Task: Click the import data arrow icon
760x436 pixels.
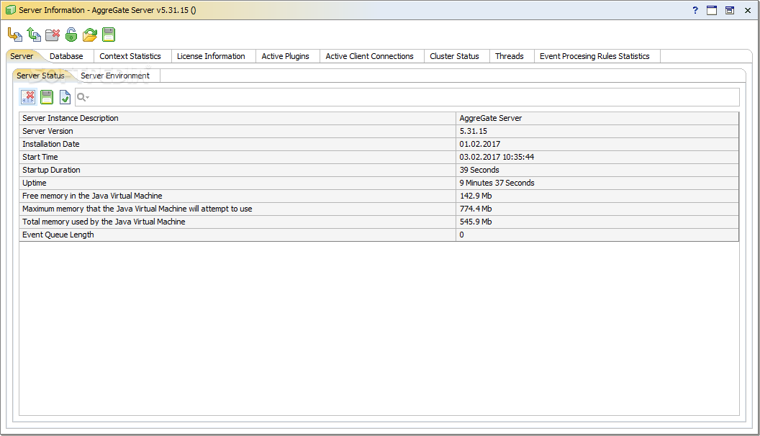Action: (15, 35)
